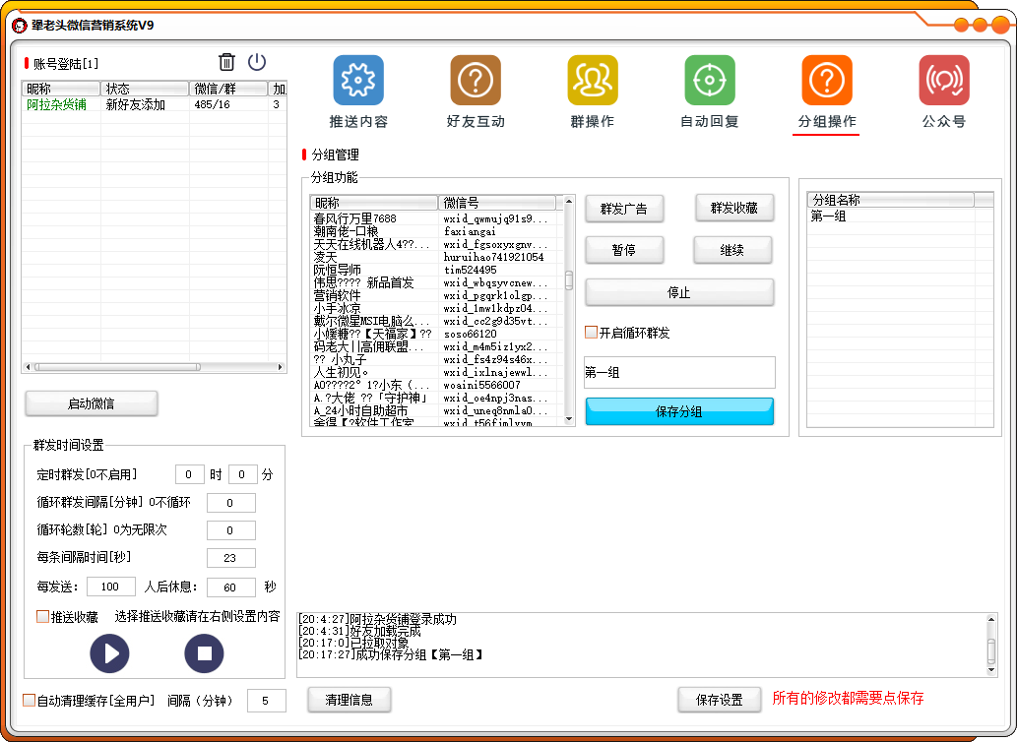Click the group name field containing 第一组

click(679, 373)
